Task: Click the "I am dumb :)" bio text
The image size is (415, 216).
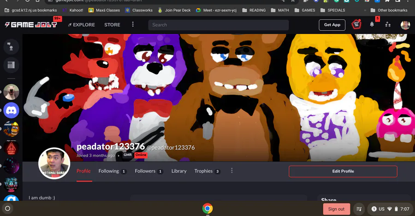Action: [x=42, y=198]
